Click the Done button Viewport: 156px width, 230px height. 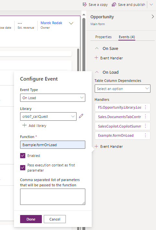(x=31, y=219)
